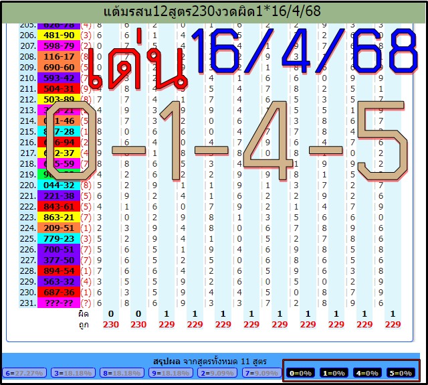Select the black 1=0% badge
The width and height of the screenshot is (428, 385).
tap(332, 373)
